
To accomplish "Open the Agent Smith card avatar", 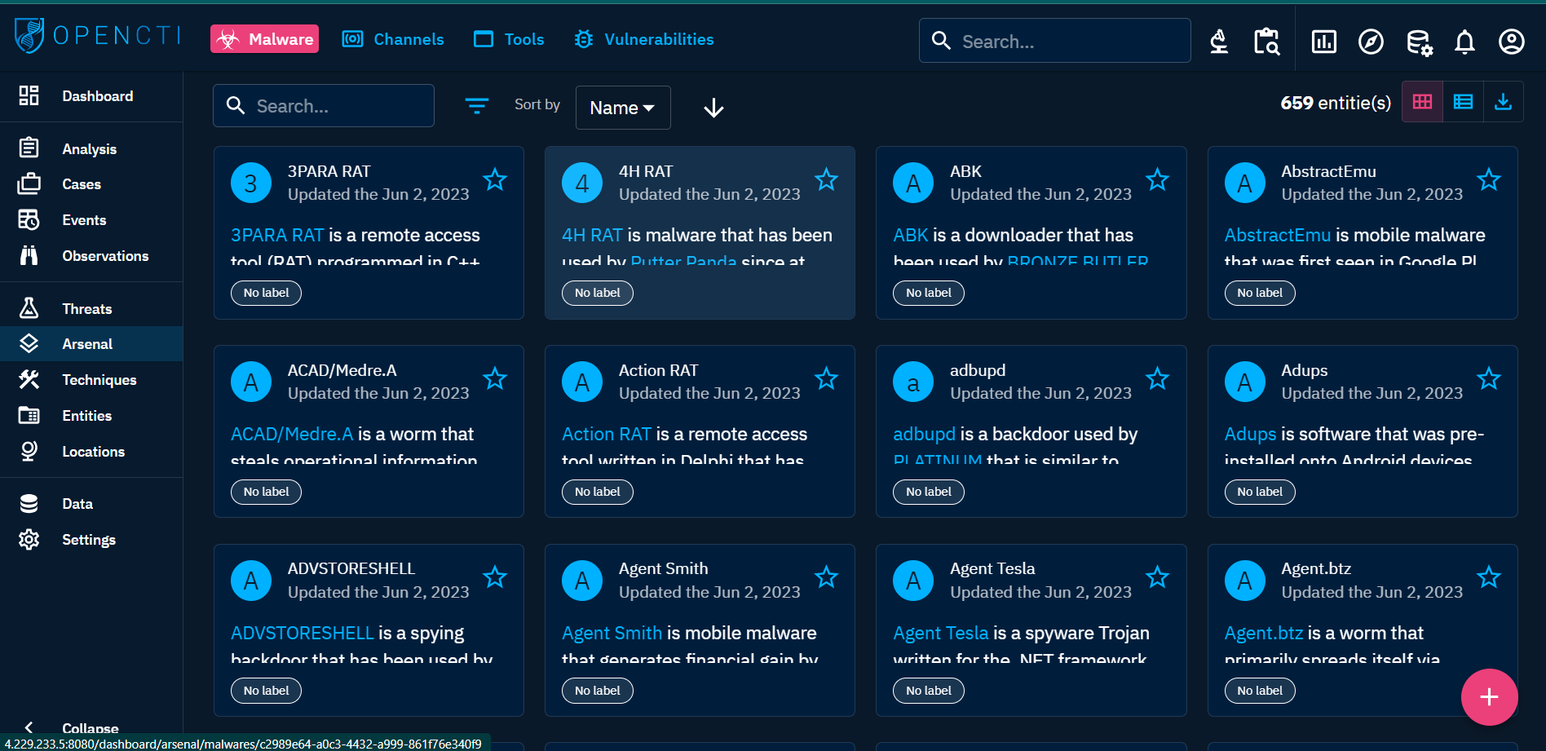I will coord(582,581).
